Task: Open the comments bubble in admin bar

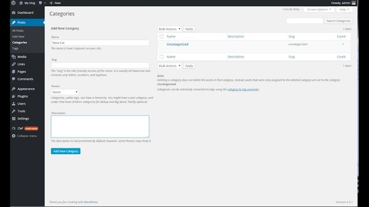Action: 40,3
